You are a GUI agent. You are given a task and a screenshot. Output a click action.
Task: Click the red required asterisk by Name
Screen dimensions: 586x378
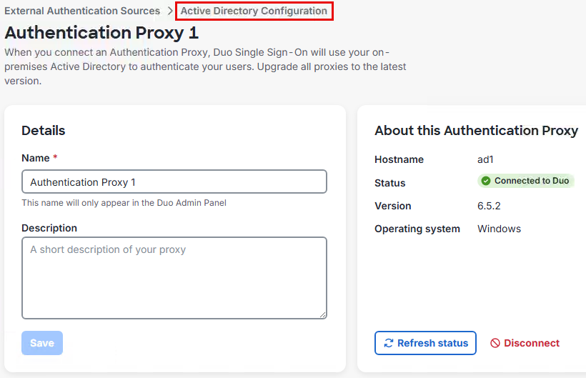pos(55,158)
